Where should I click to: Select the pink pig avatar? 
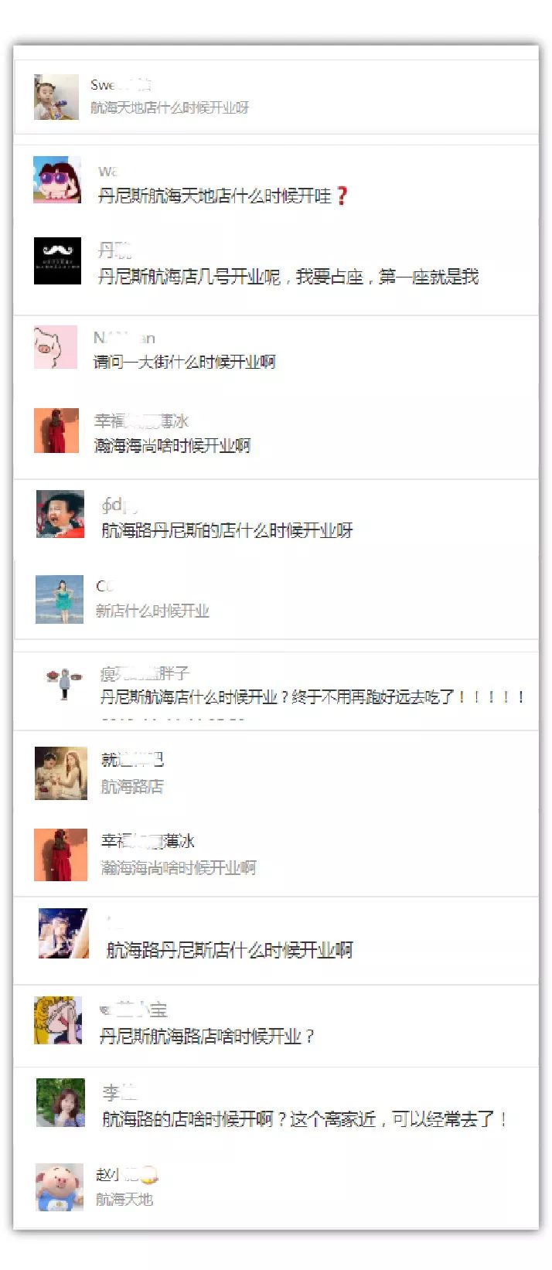(x=56, y=347)
